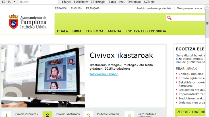Viewport: 209px width, 117px height.
Task: Open the Errolda agiriaren link
Action: 192,78
